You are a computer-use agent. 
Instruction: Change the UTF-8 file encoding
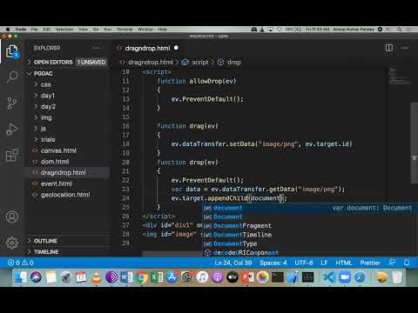(x=304, y=263)
